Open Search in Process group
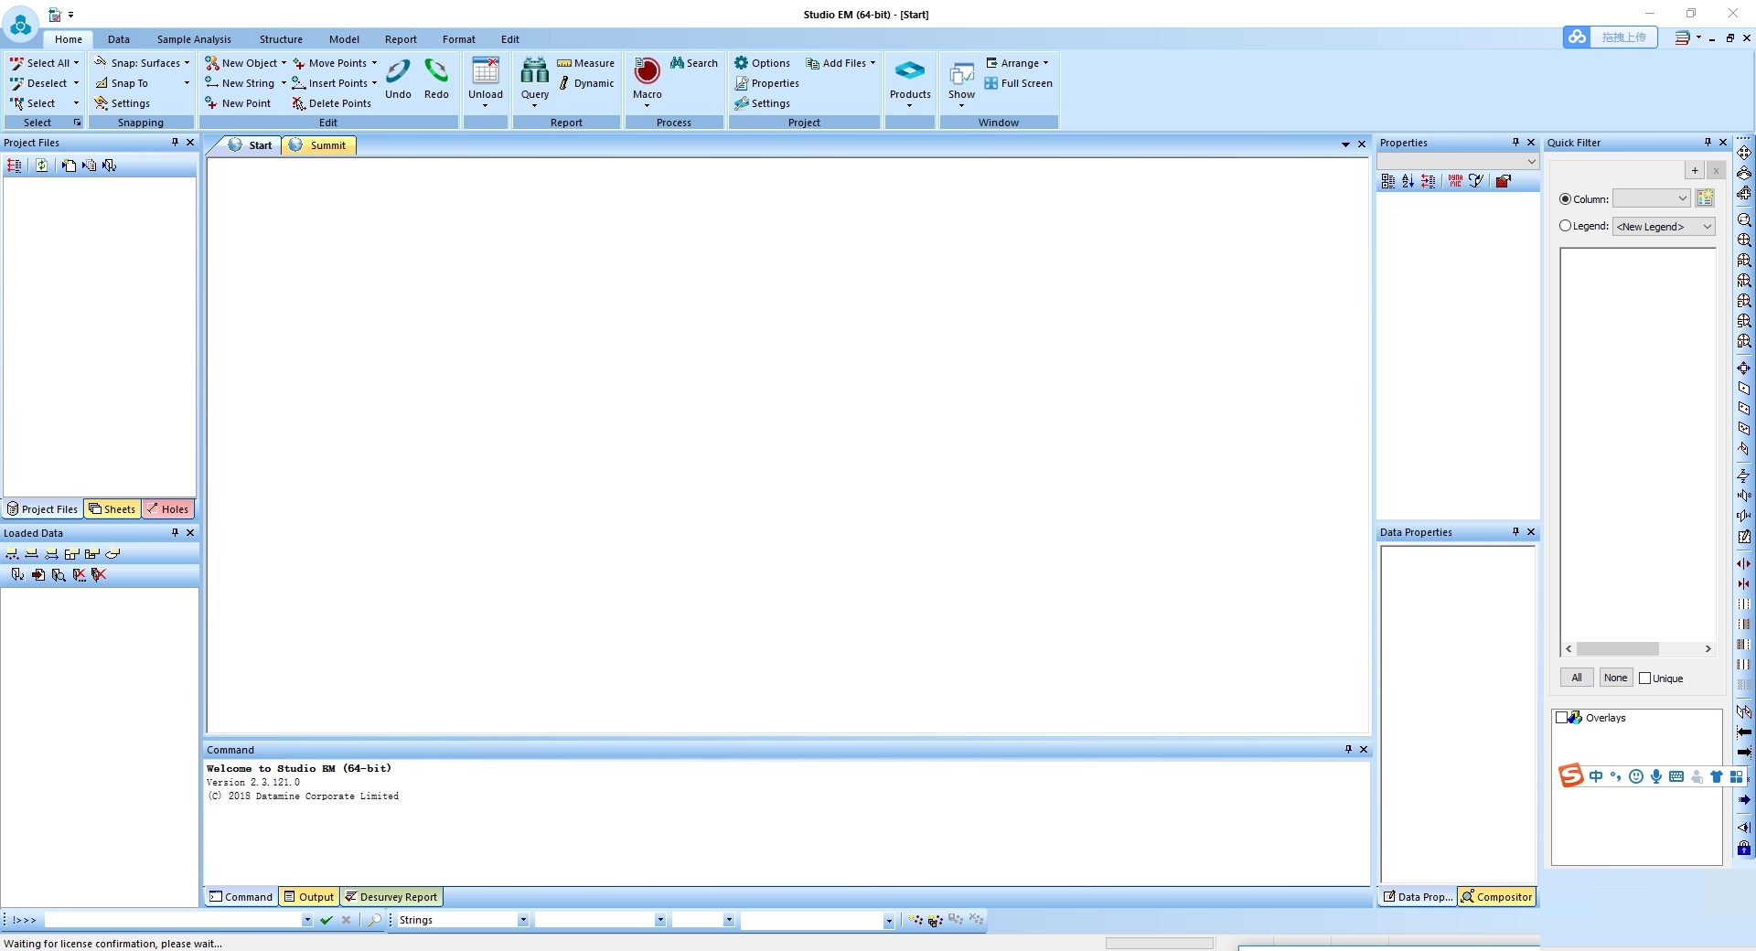 [x=694, y=63]
